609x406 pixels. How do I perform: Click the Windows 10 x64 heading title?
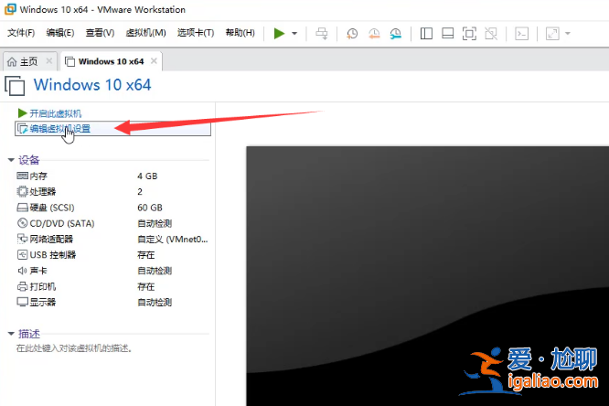pos(92,85)
